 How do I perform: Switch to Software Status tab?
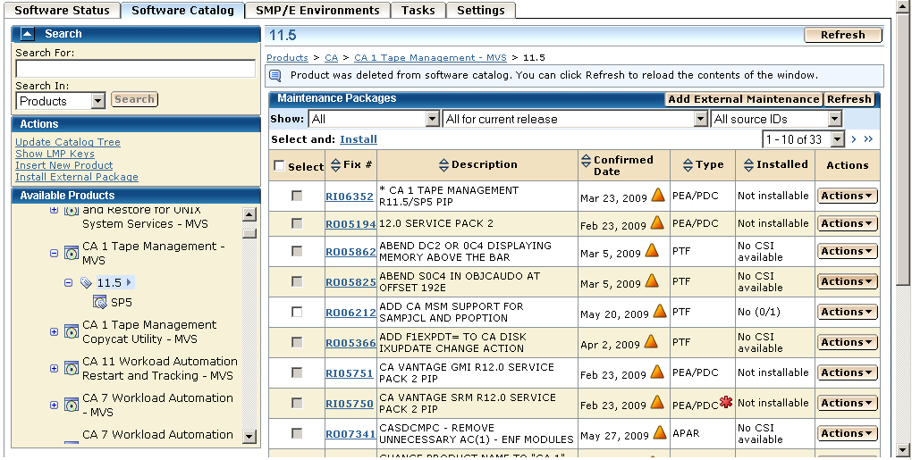click(62, 11)
